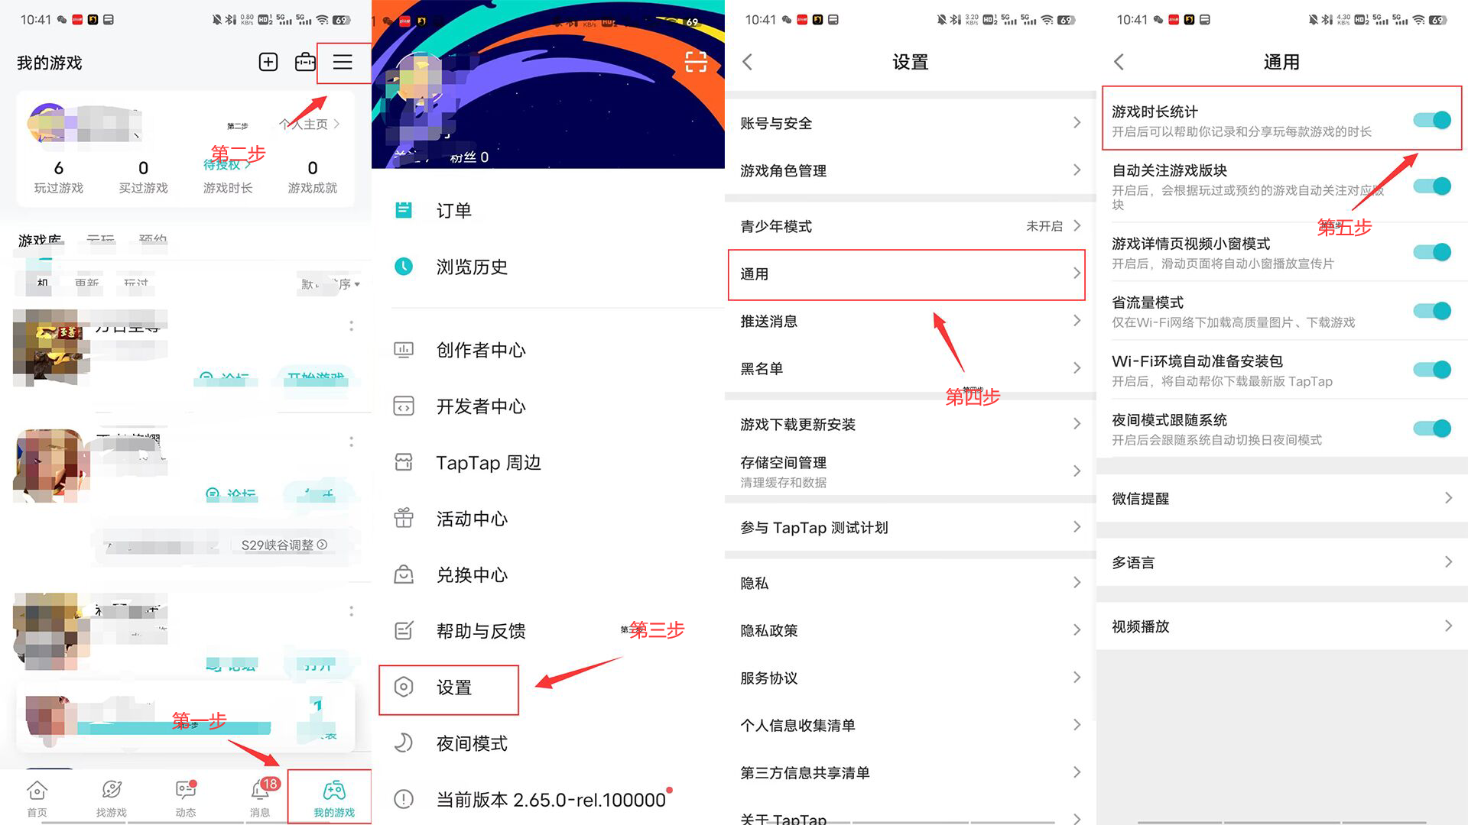Toggle 游戏详情页视频小窗模式 switch
The height and width of the screenshot is (825, 1468).
tap(1432, 252)
